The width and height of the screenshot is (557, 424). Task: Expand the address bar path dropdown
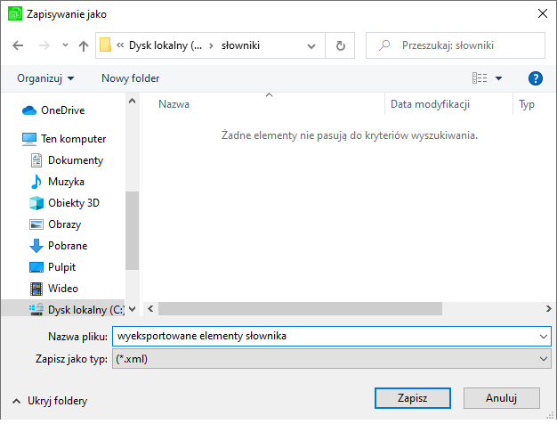pos(311,46)
